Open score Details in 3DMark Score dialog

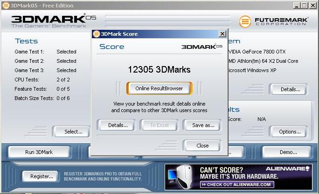pos(117,125)
